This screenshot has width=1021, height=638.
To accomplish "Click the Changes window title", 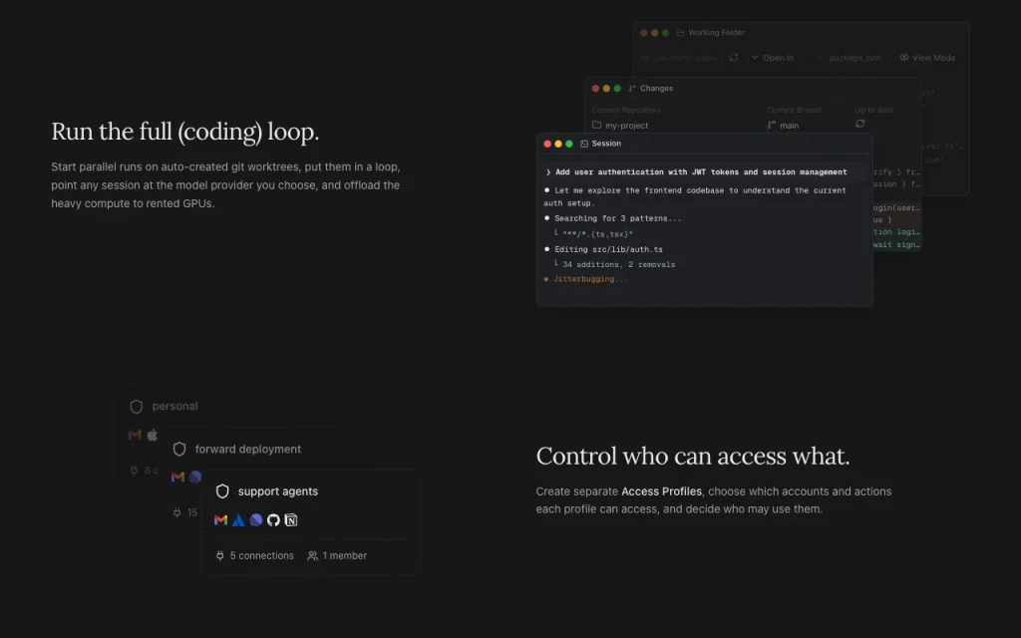I will pos(656,89).
